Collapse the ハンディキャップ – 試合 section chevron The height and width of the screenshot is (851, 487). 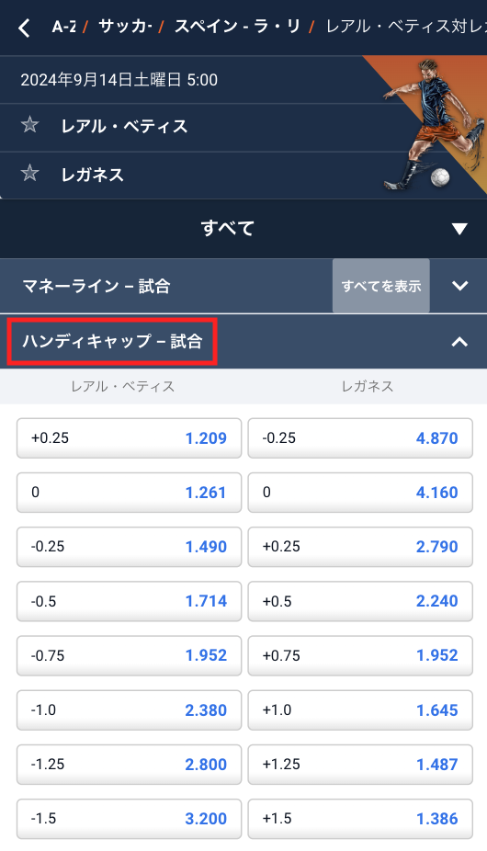click(x=459, y=341)
